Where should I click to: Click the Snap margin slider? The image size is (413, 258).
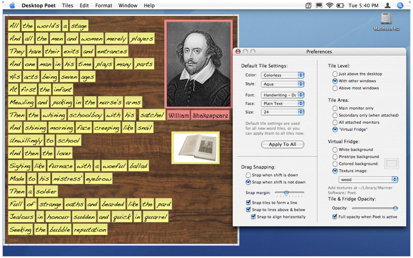[x=289, y=193]
